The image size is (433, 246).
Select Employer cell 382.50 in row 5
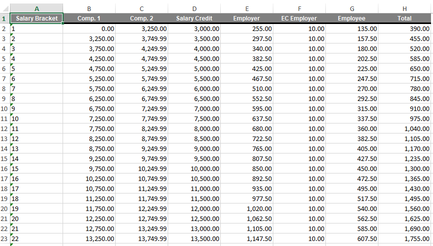(247, 58)
